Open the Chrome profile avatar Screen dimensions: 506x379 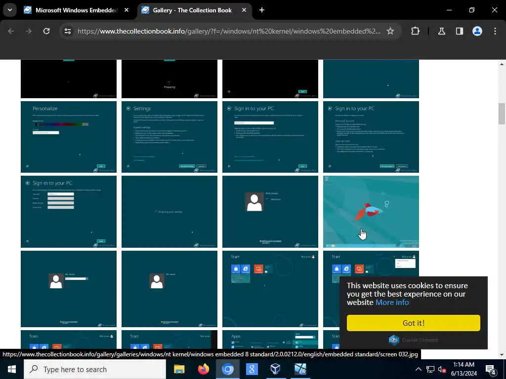coord(477,31)
